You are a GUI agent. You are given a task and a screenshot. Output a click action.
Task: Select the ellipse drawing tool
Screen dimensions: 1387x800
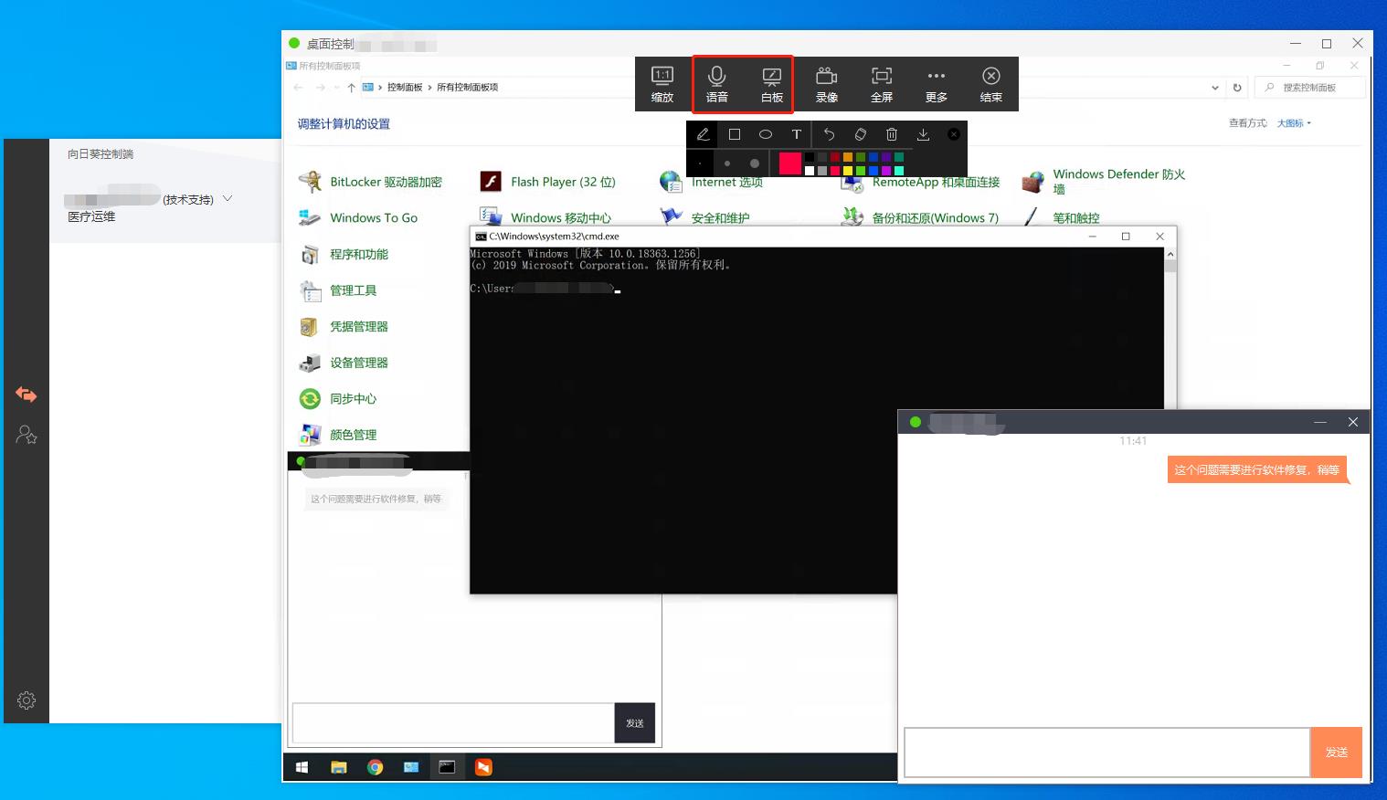(766, 134)
